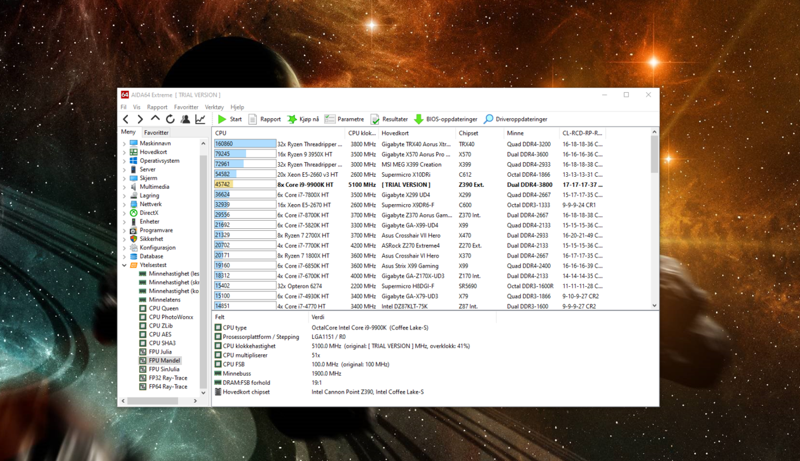Select the Server icon in the tree
Screen dimensions: 800x461
pyautogui.click(x=134, y=169)
